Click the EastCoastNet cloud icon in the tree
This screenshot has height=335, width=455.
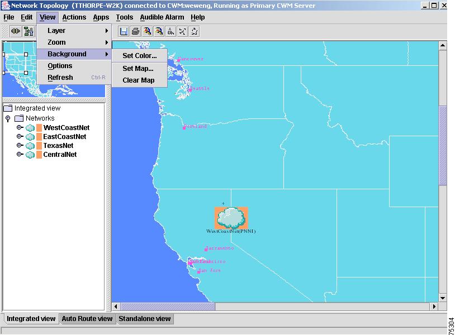tap(30, 137)
